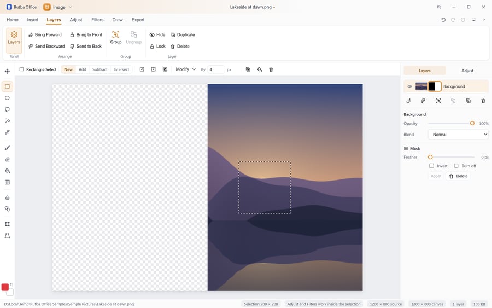Screen dimensions: 492x308
Task: Click Send to Back button
Action: click(x=86, y=46)
